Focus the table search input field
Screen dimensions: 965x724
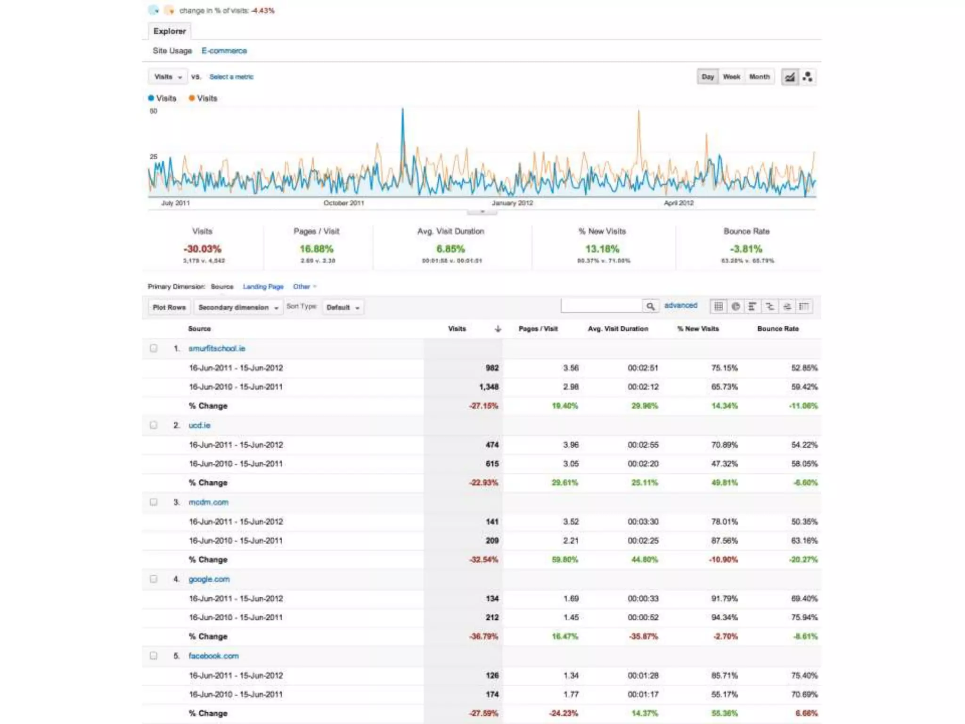[x=601, y=306]
